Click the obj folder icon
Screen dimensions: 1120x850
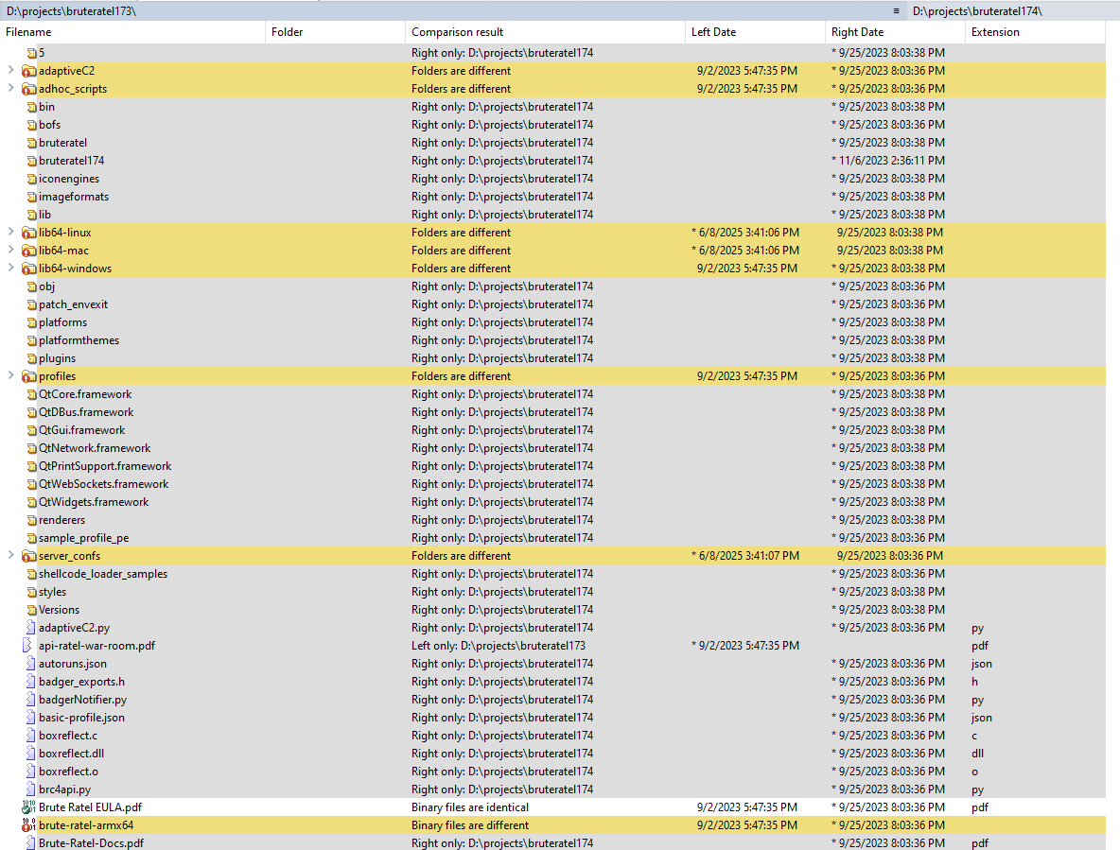(x=31, y=286)
